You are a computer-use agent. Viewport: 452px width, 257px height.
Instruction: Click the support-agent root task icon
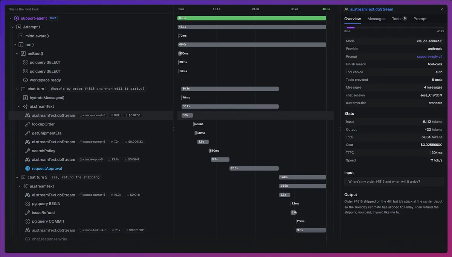tap(17, 18)
